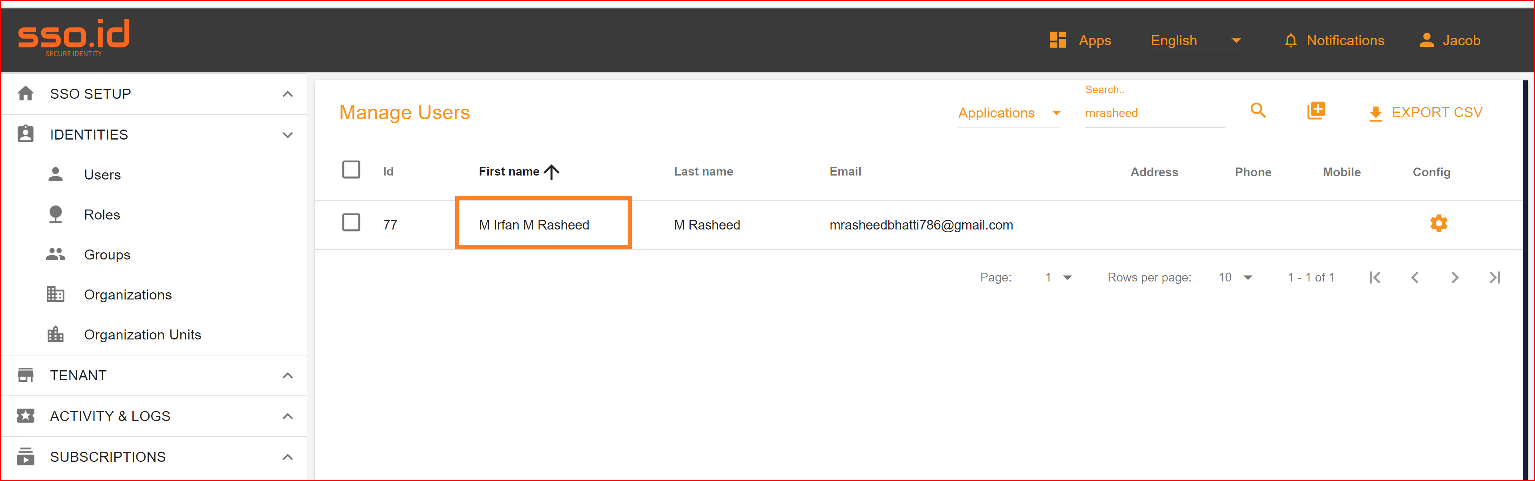Click into the Search field

point(1154,113)
